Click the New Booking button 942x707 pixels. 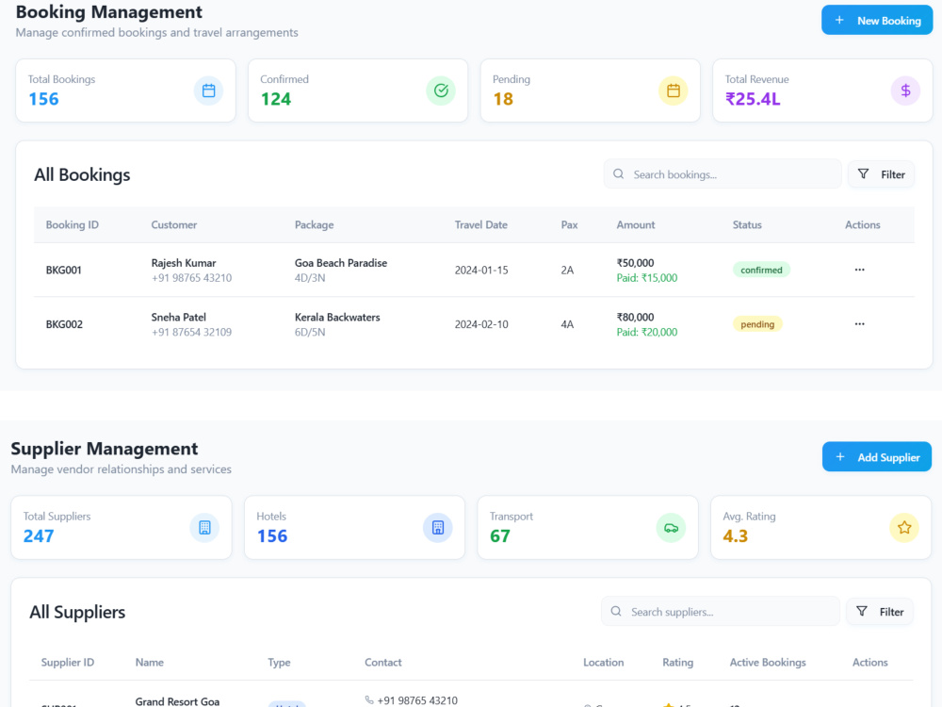click(876, 21)
